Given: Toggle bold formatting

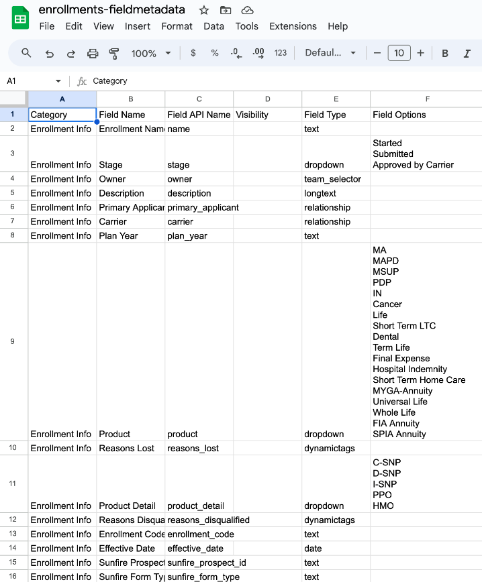Looking at the screenshot, I should pos(444,54).
